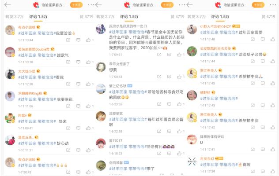
Task: Like the comment "我爱洽洽" posted 1-11 13:44
Action: [88, 40]
